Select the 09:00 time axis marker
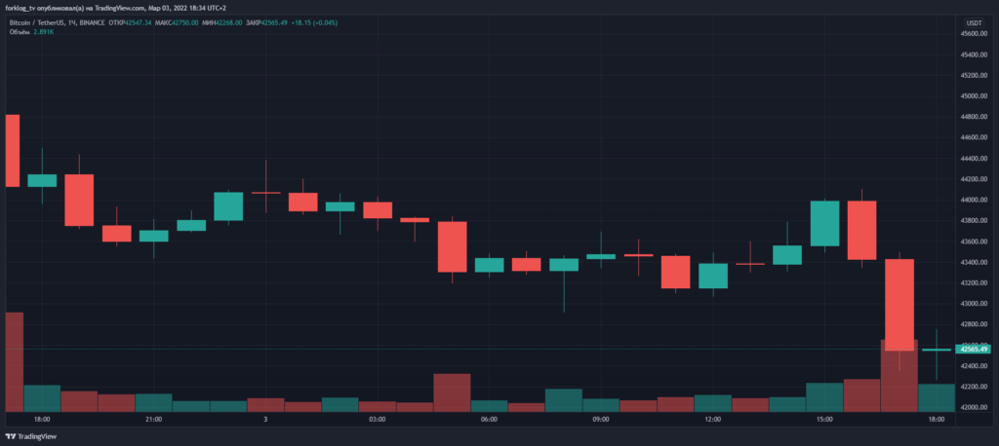 [x=601, y=420]
